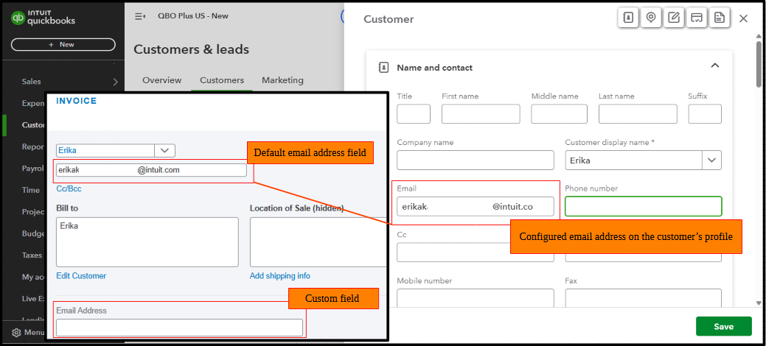This screenshot has width=766, height=346.
Task: Click the + New button
Action: click(x=63, y=44)
